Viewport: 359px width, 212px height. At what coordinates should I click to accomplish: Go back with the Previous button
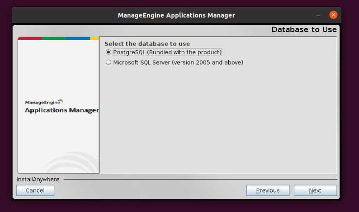point(267,191)
